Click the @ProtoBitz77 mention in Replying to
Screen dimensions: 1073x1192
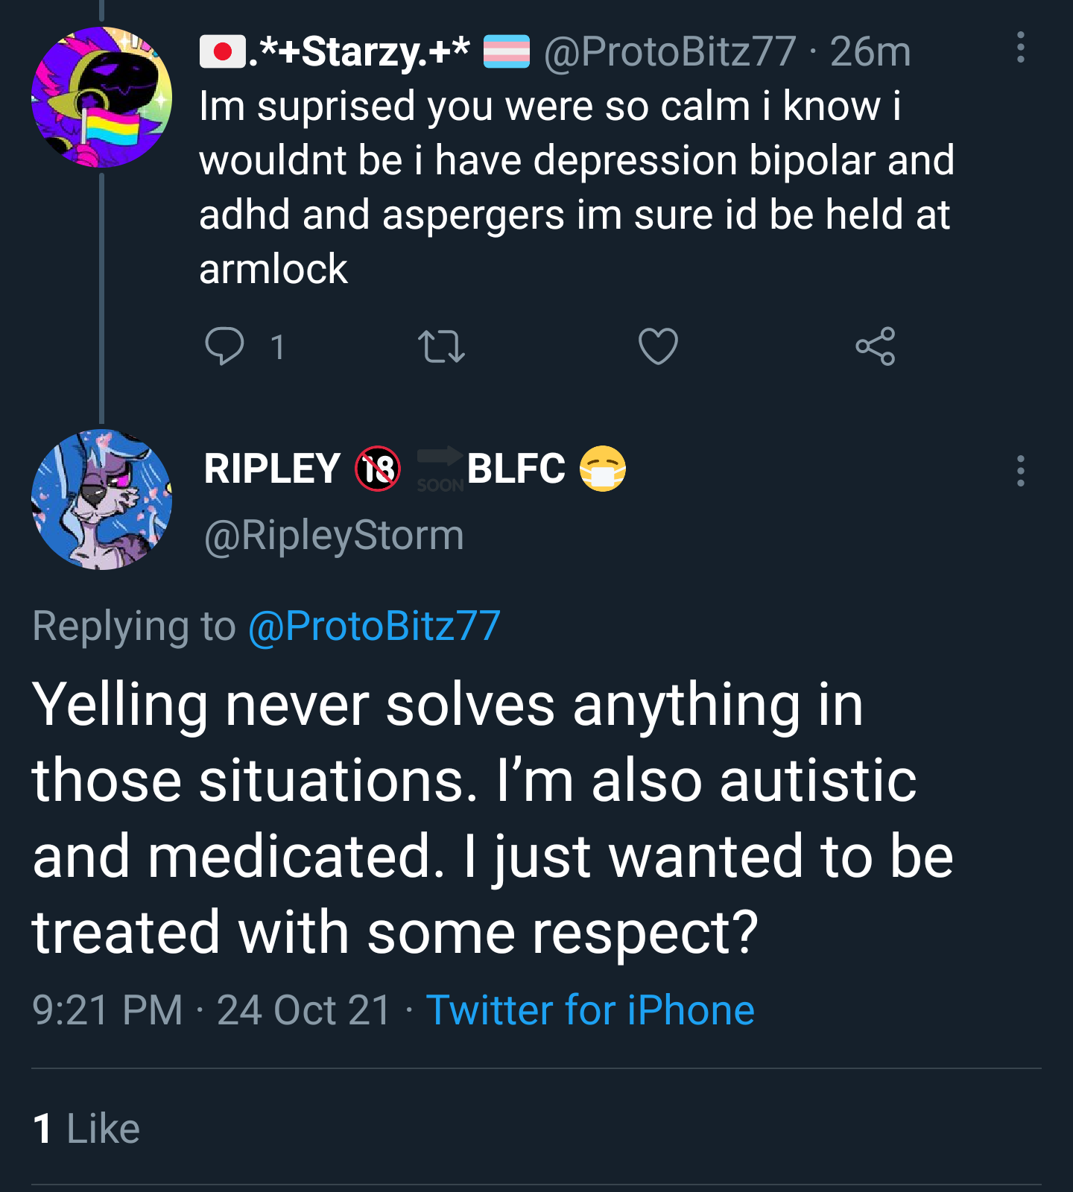pyautogui.click(x=374, y=626)
